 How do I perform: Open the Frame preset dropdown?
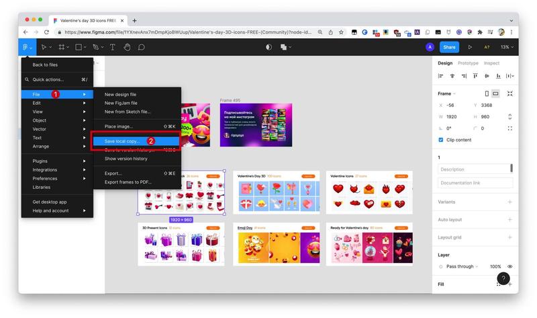click(446, 93)
